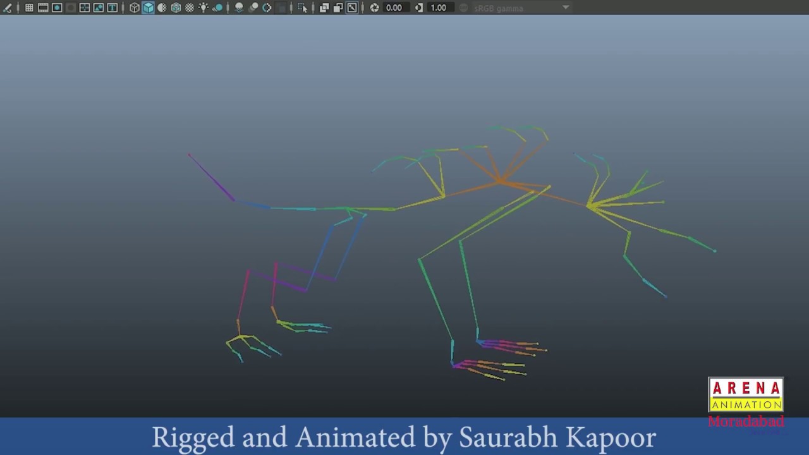This screenshot has width=809, height=455.
Task: Toggle Multisample Anti-aliasing icon
Action: [x=267, y=8]
